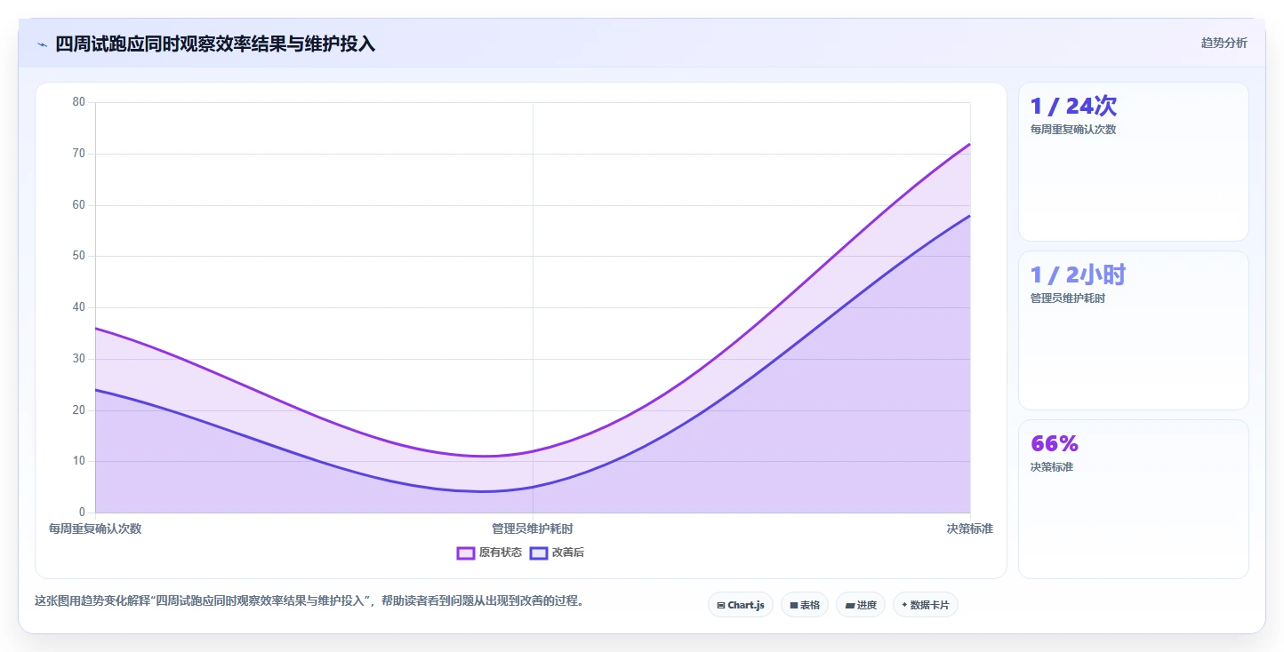Hide the 改善后 series via legend label

568,553
